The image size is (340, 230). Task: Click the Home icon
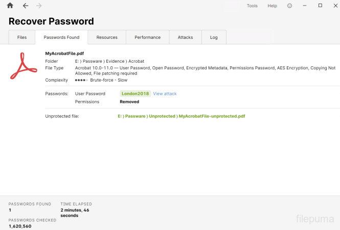pos(10,6)
